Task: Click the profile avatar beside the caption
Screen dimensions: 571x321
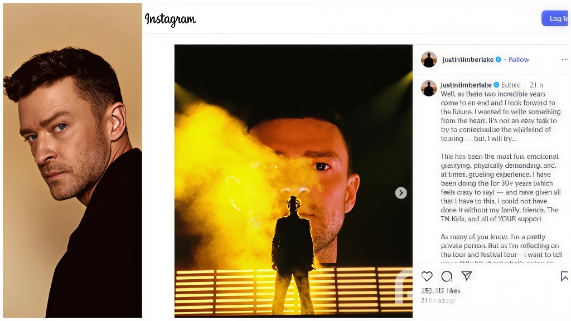Action: coord(429,88)
